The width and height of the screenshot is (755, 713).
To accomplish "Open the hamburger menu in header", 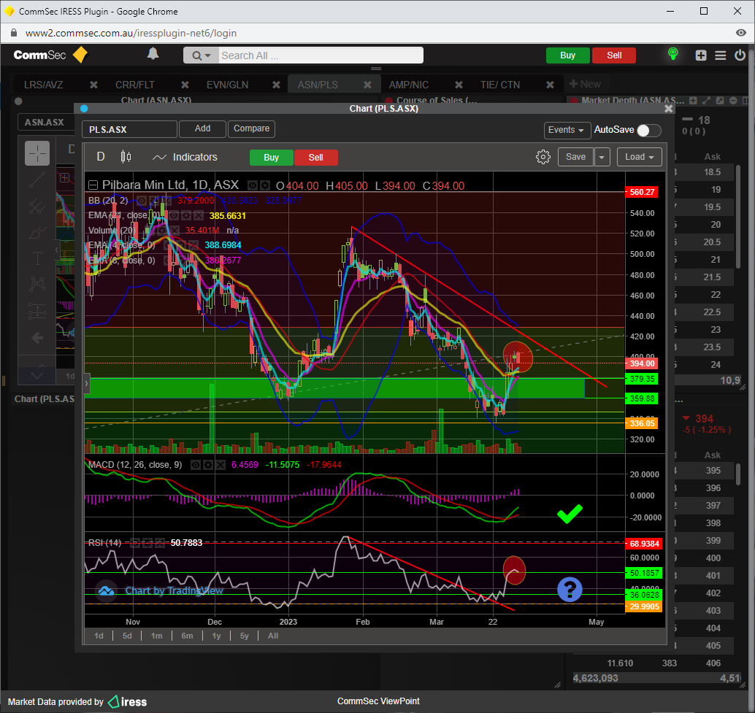I will 721,55.
